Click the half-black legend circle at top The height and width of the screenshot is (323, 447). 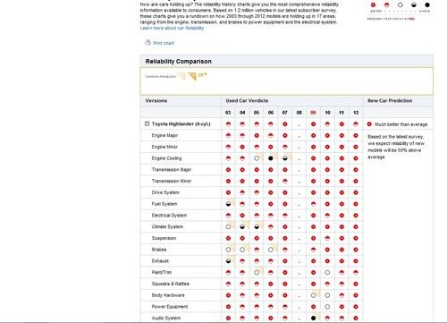coord(414,4)
